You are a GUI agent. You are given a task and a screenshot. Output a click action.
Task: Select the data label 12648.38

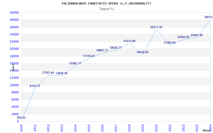point(62,73)
